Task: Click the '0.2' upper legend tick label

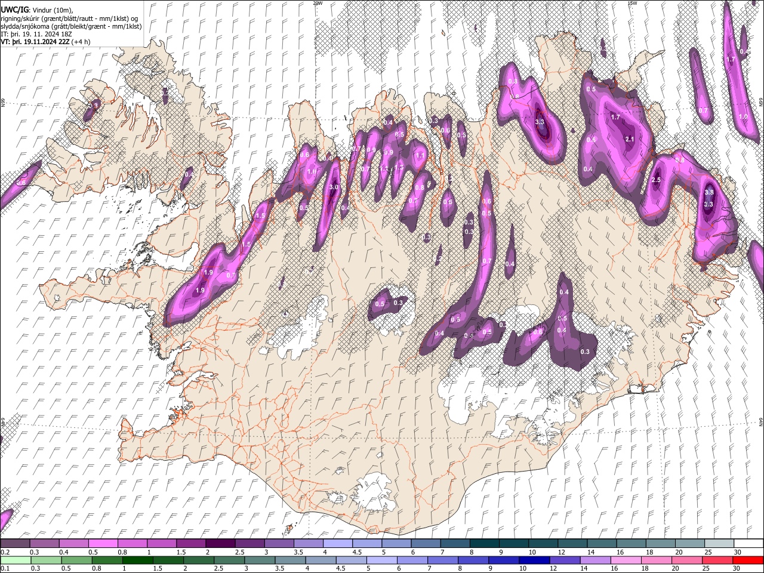Action: pos(5,552)
